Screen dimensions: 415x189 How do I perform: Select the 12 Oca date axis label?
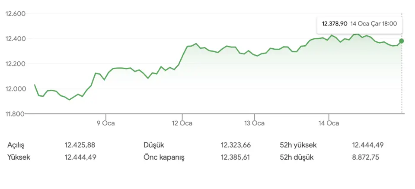[x=182, y=123]
